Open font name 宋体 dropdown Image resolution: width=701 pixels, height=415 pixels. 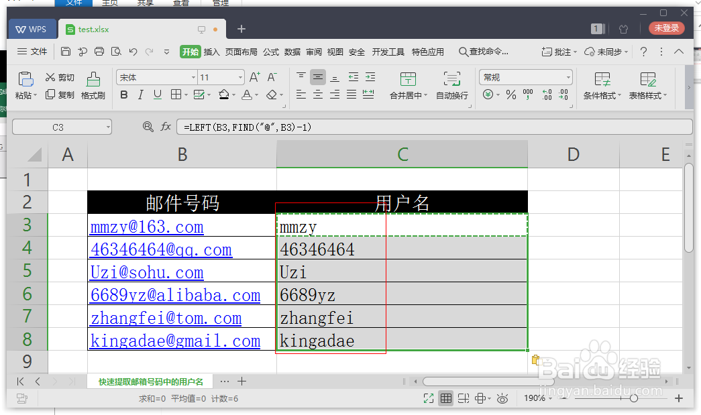tap(194, 77)
